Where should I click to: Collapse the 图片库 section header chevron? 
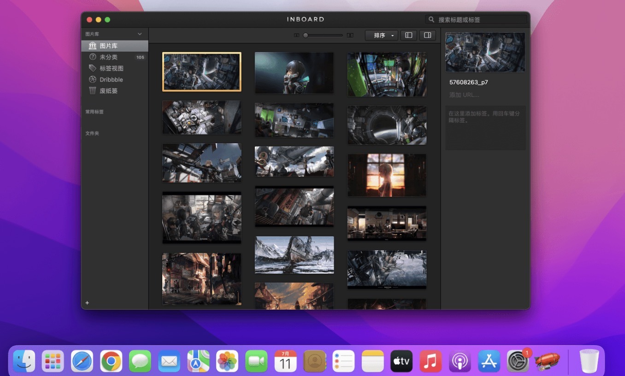140,34
